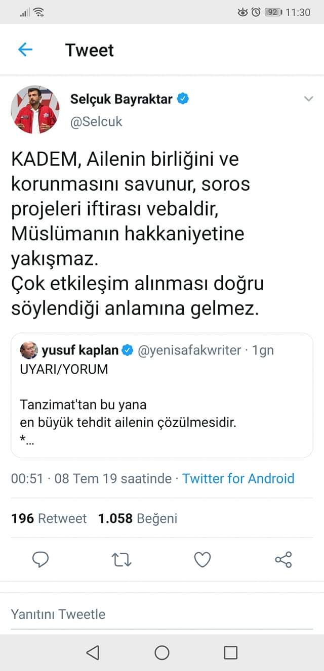Tap the retweet arrows icon

click(x=121, y=559)
